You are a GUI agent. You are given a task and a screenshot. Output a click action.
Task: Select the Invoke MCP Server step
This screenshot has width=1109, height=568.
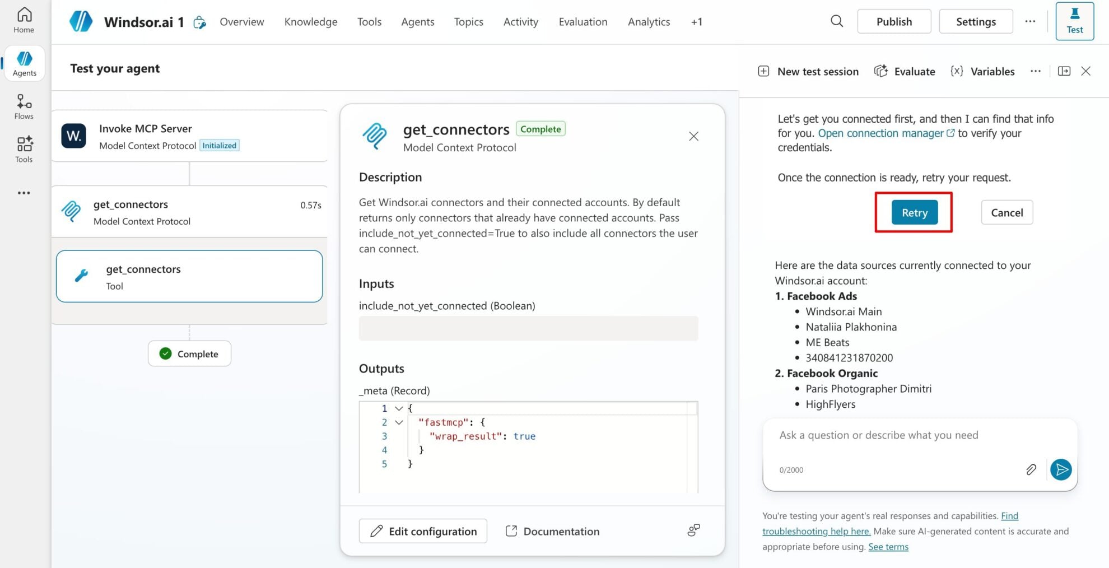(189, 136)
